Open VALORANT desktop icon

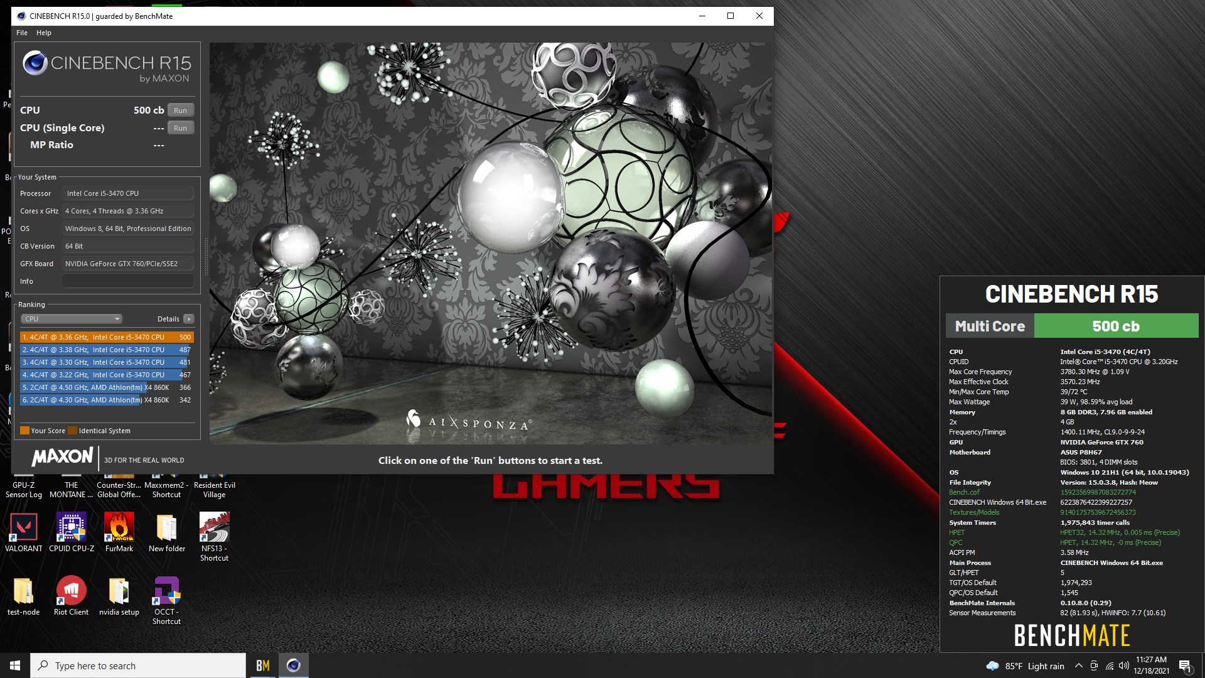click(x=24, y=532)
